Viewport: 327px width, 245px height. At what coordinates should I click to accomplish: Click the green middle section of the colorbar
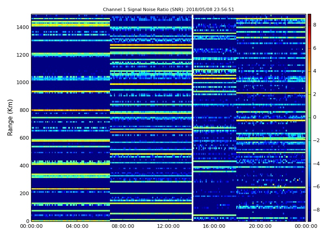pyautogui.click(x=309, y=117)
